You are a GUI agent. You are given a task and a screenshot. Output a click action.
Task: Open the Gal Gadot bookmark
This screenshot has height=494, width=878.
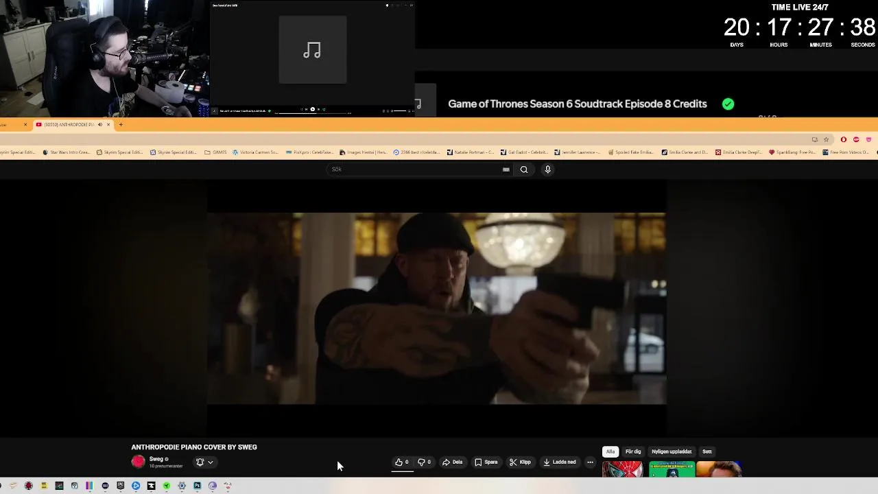[525, 152]
